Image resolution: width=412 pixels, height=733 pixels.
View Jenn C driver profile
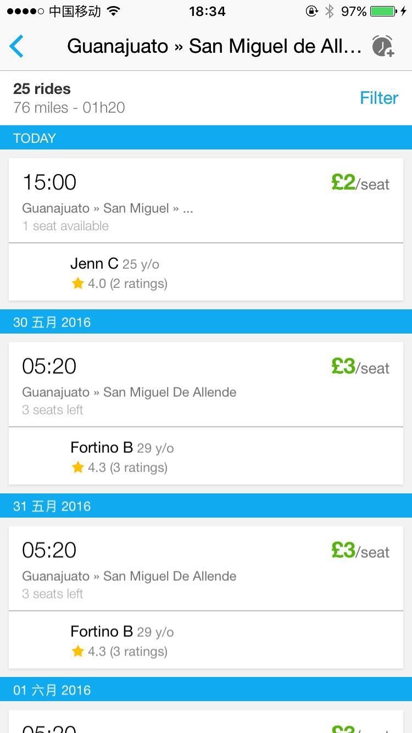118,273
